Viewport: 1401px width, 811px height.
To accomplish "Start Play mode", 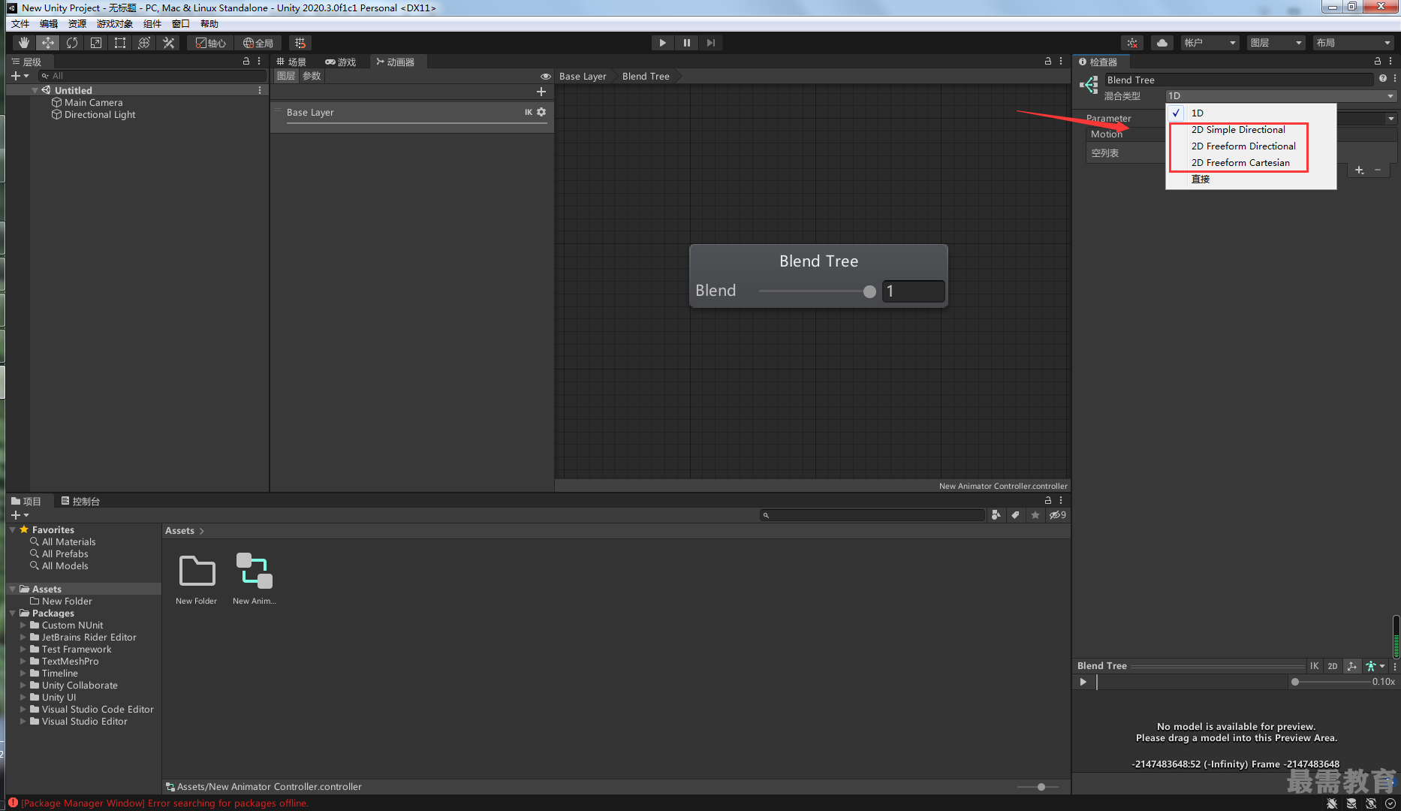I will click(662, 43).
